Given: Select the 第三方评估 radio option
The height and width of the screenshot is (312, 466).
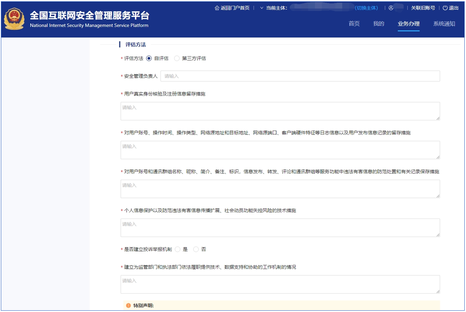Looking at the screenshot, I should (177, 58).
